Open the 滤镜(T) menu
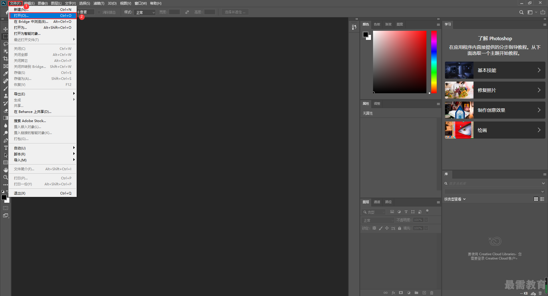 pyautogui.click(x=99, y=3)
